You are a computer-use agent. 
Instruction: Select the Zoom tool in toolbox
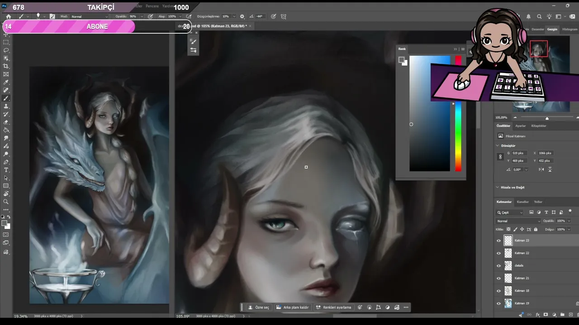[6, 202]
